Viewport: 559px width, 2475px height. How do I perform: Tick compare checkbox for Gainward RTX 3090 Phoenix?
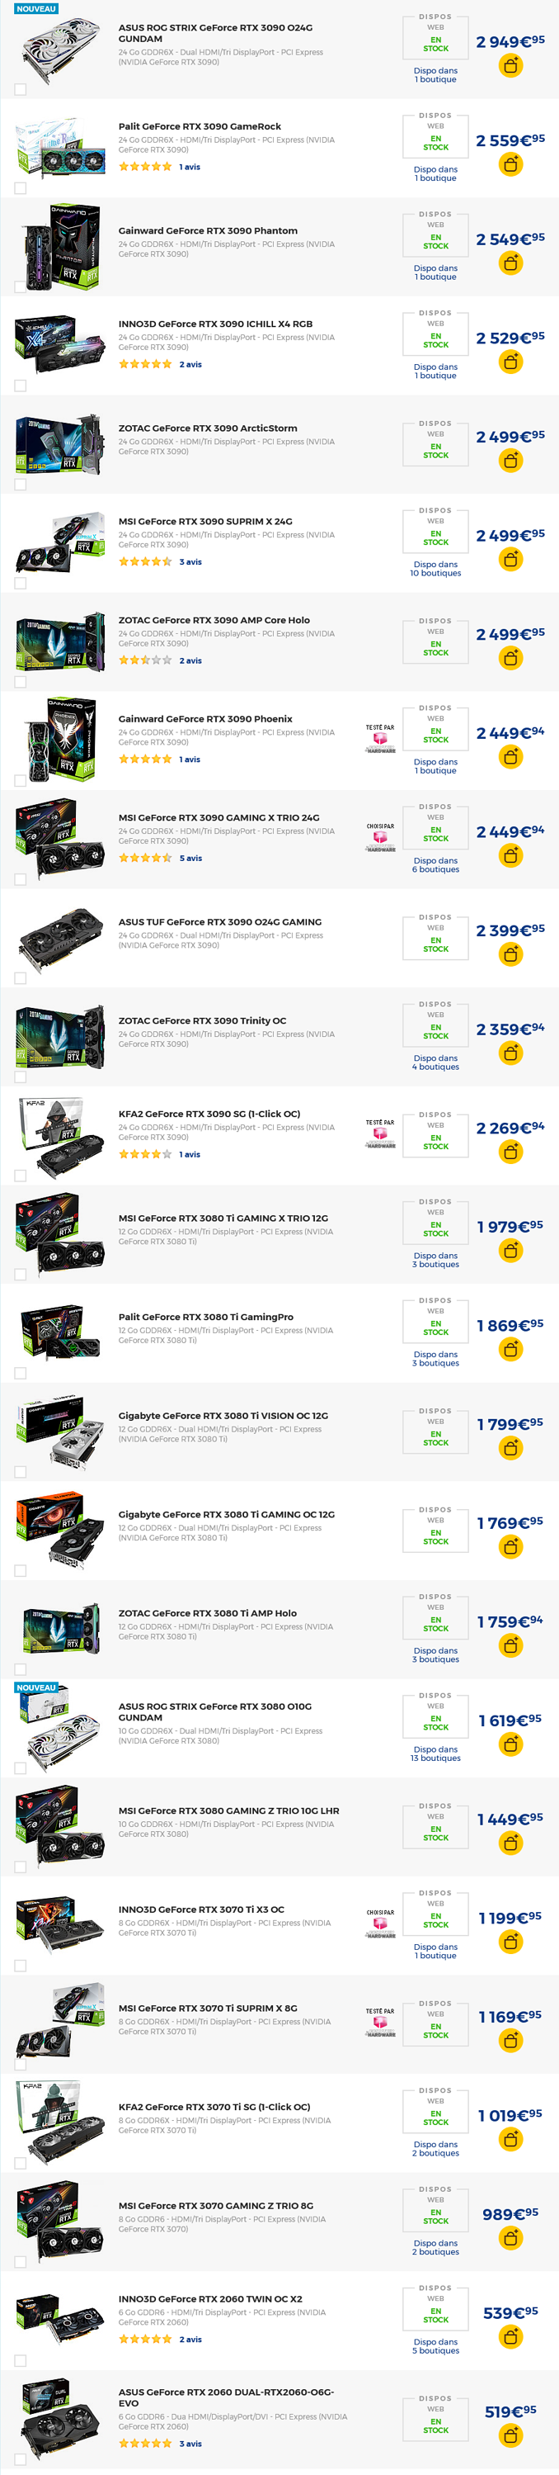tap(20, 780)
